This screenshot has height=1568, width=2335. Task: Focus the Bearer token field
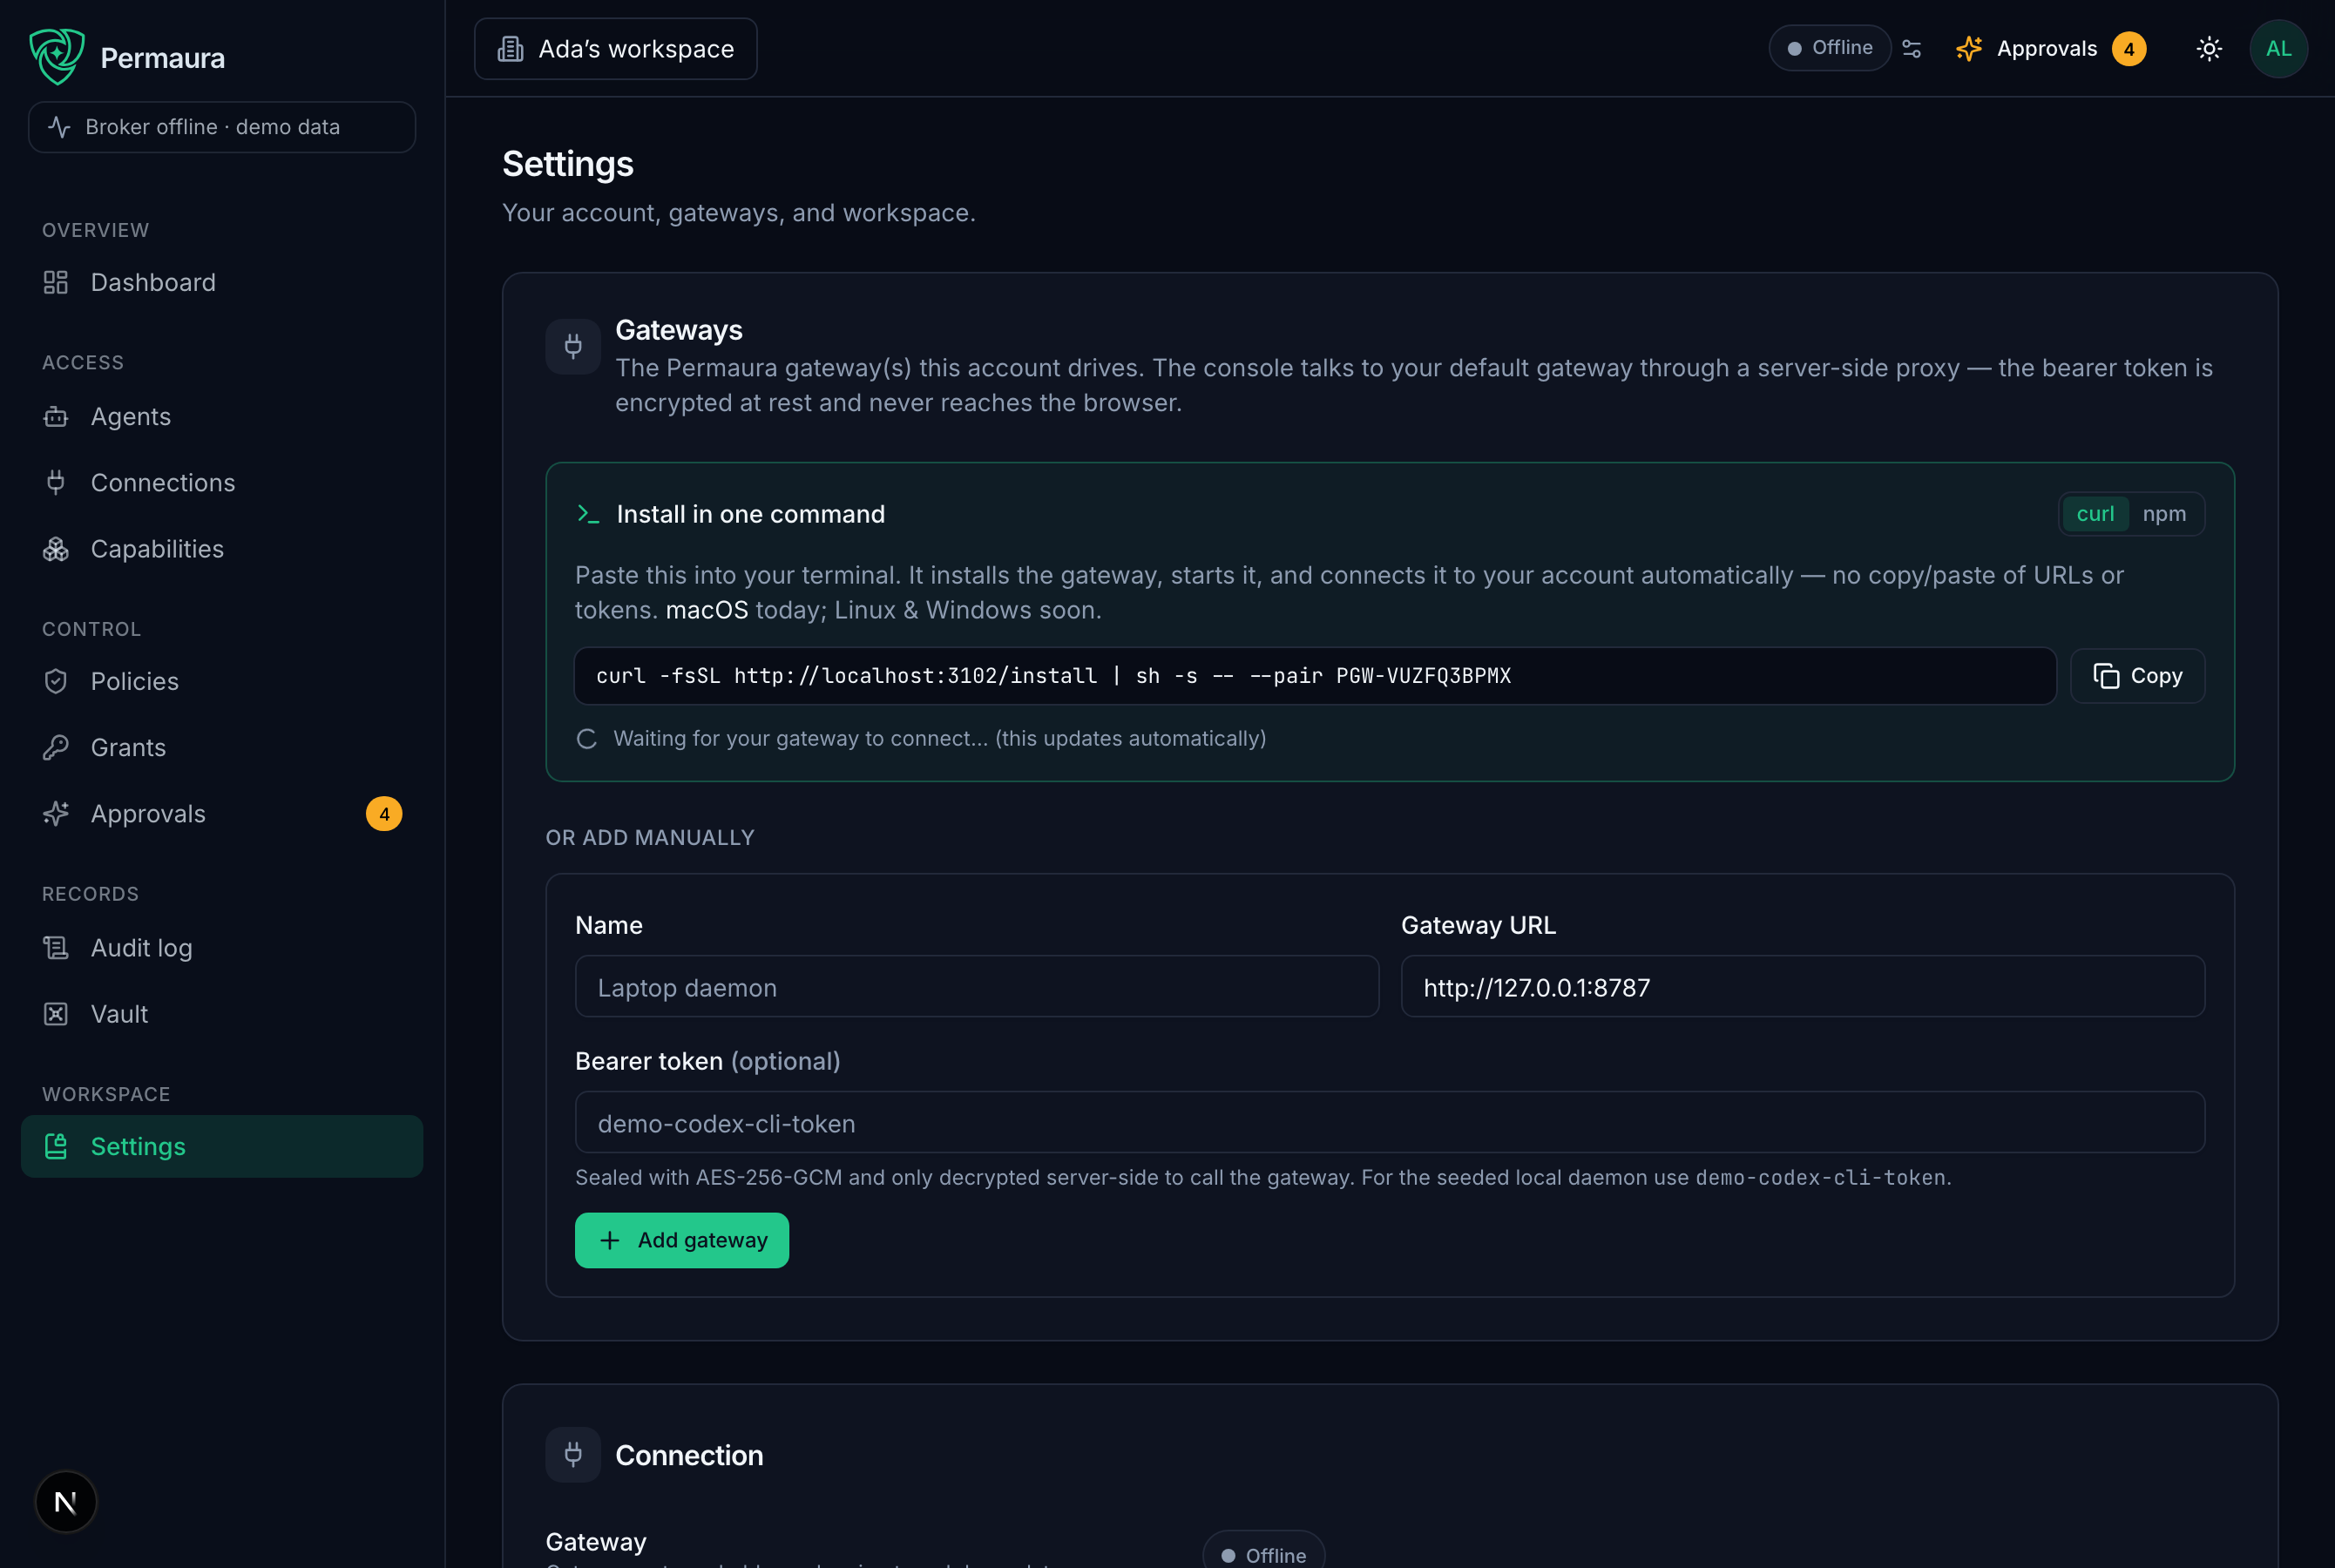point(1389,1123)
